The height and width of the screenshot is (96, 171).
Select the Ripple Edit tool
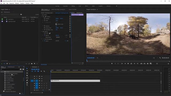click(27, 73)
